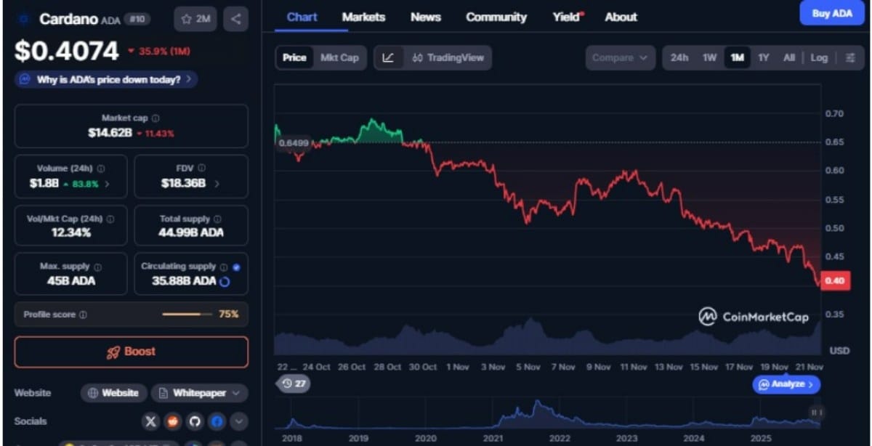872x446 pixels.
Task: Show Profile score info icon
Action: (83, 315)
